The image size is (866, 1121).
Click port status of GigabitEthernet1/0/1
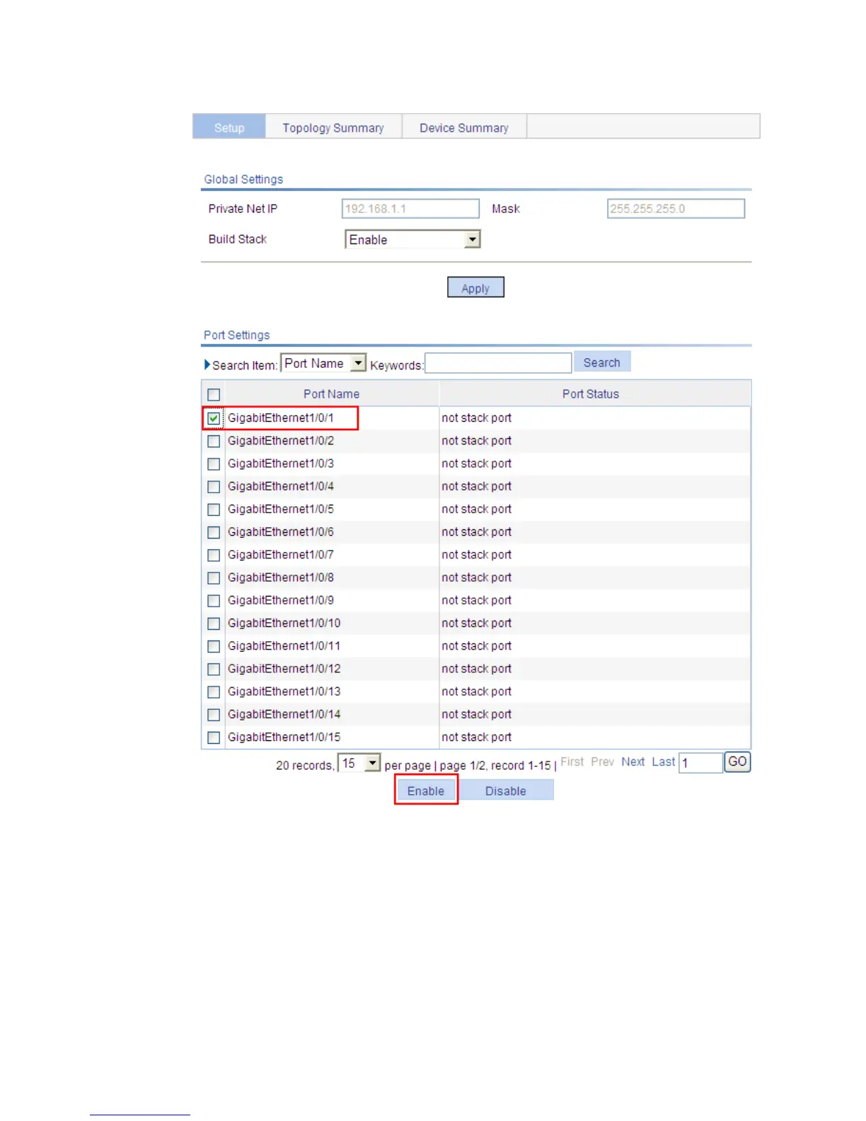coord(476,418)
